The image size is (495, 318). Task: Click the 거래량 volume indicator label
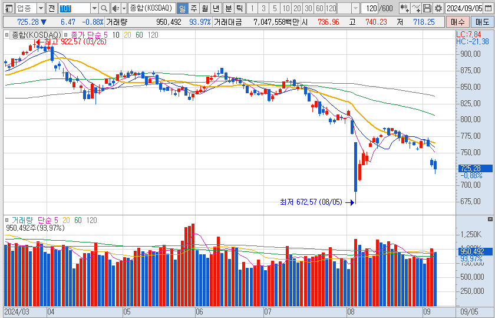tap(22, 220)
